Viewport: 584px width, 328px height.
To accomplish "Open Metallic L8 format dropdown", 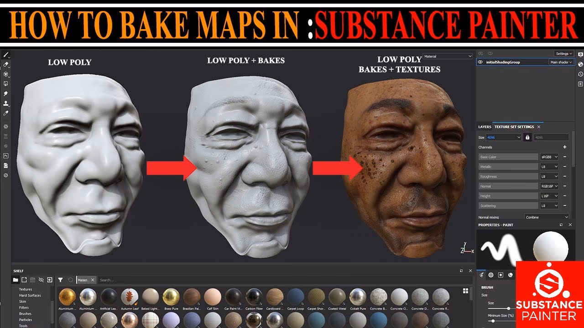I will point(549,167).
